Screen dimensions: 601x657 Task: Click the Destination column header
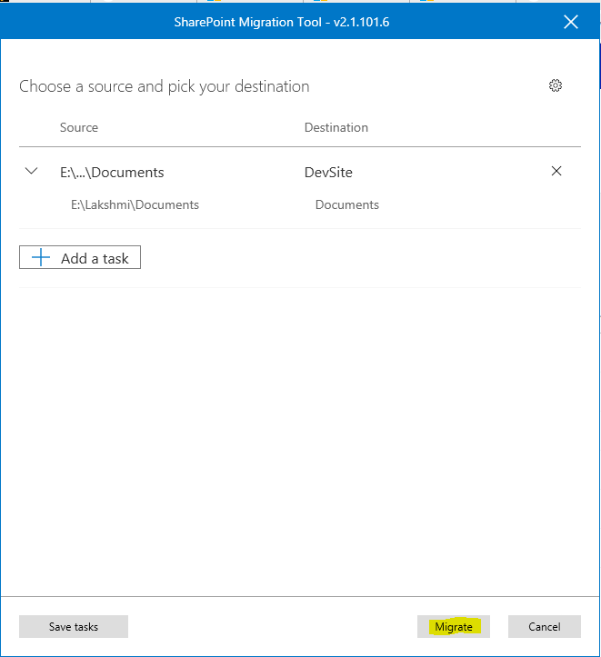point(336,127)
